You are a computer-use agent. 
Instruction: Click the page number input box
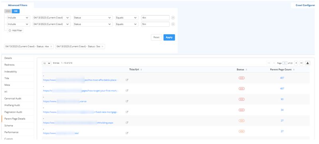[x=285, y=63]
